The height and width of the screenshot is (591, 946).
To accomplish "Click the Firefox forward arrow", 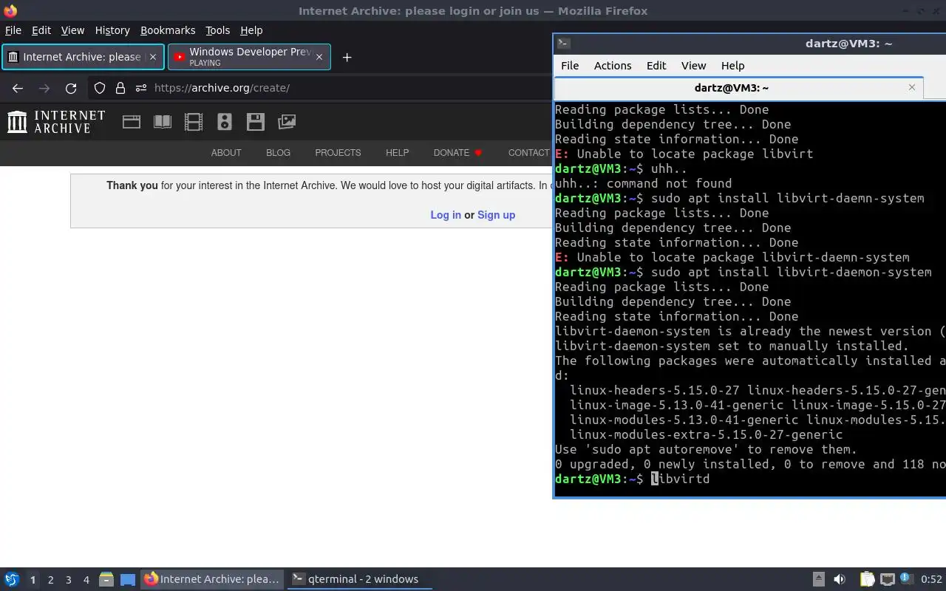I will click(x=44, y=88).
